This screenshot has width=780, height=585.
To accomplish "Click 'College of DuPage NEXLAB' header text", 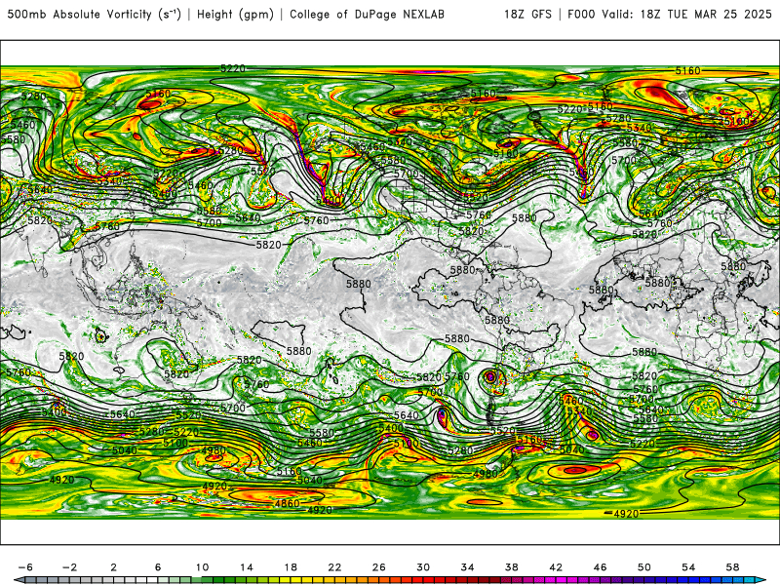I will (x=367, y=15).
